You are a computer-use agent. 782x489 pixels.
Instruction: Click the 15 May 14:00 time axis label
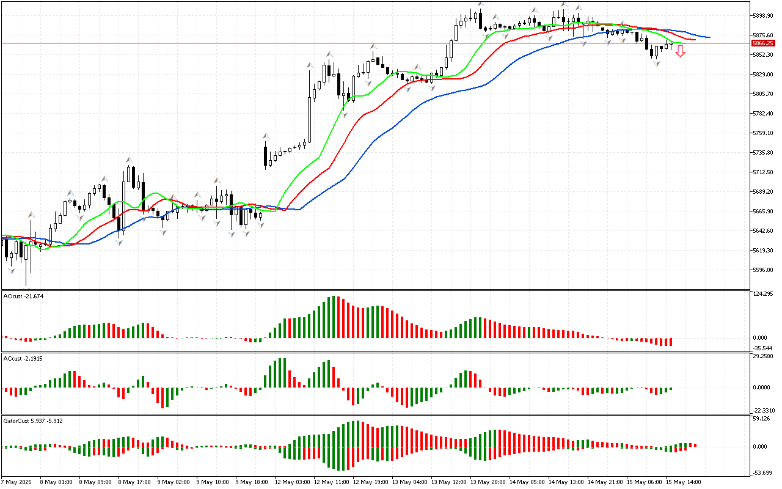(684, 482)
